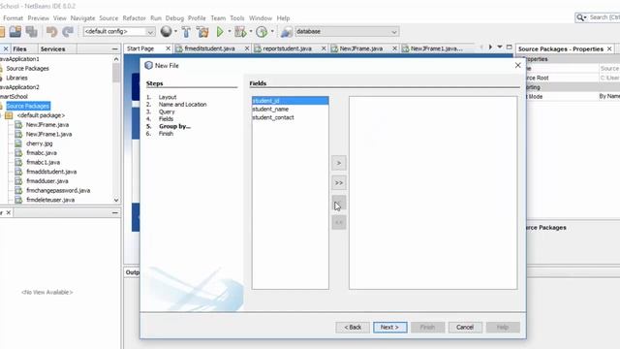
Task: Click scroll-tabs-right arrow in editor tab bar
Action: coord(490,48)
